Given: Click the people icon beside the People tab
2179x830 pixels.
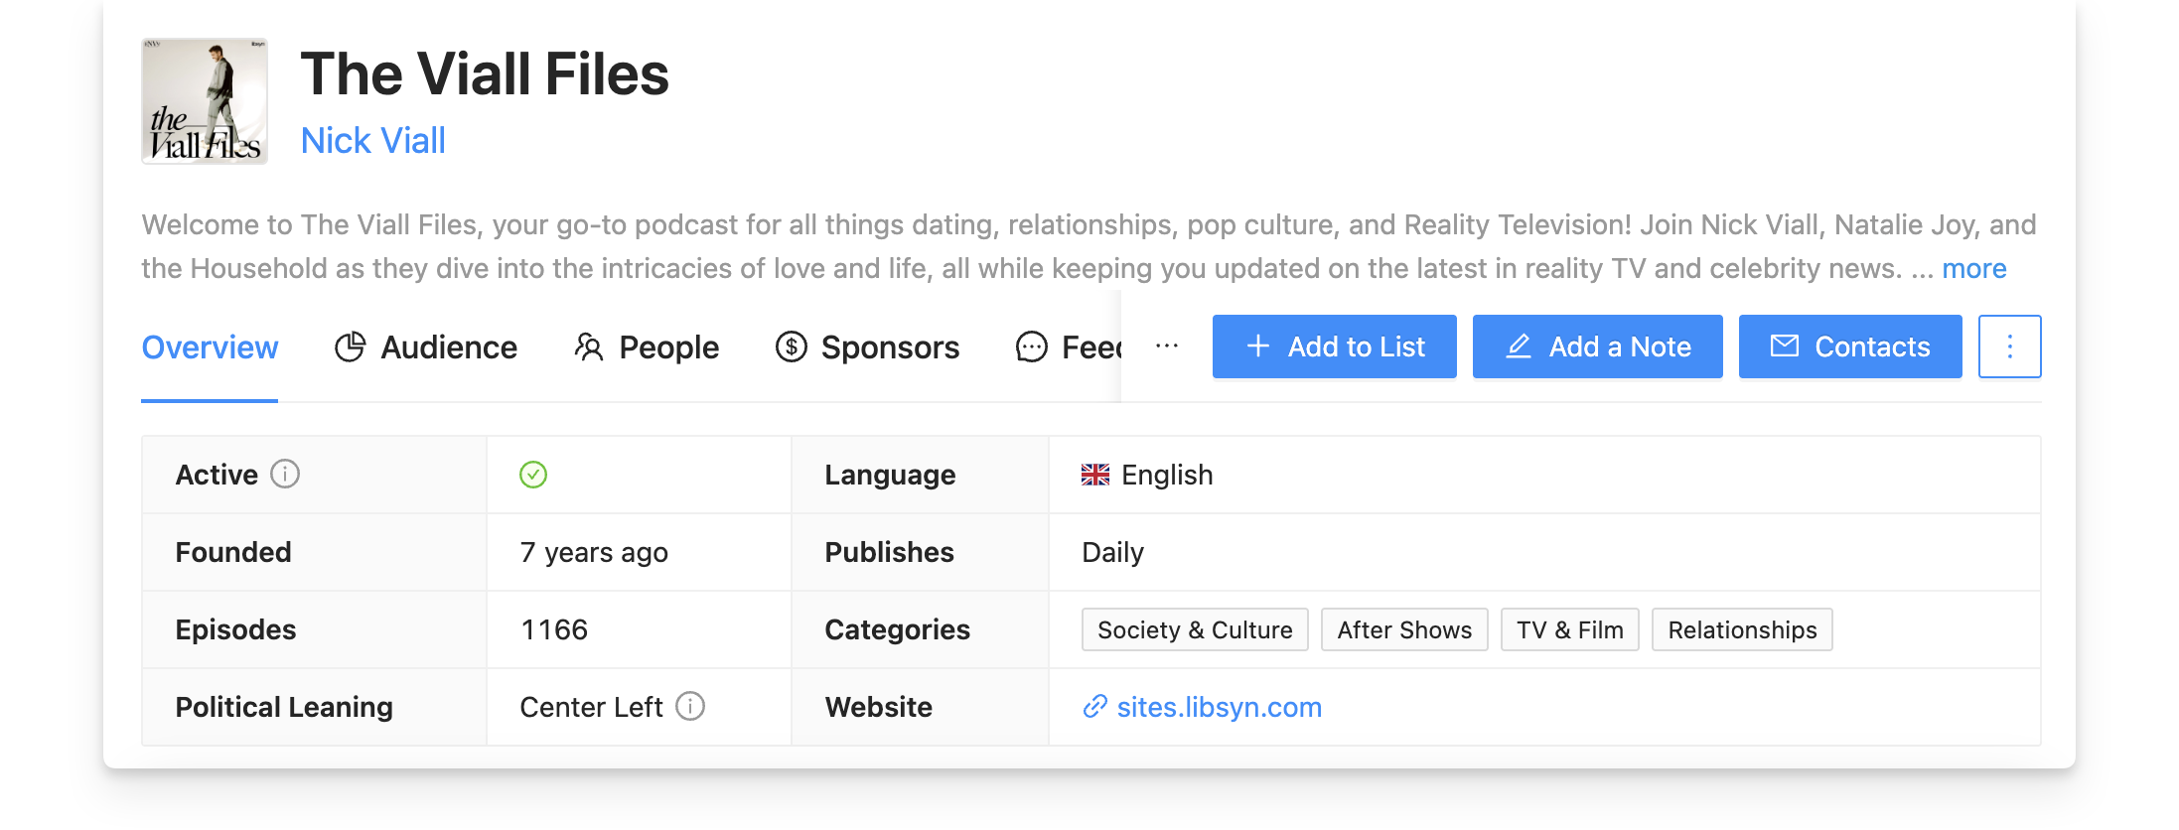Looking at the screenshot, I should [x=589, y=347].
